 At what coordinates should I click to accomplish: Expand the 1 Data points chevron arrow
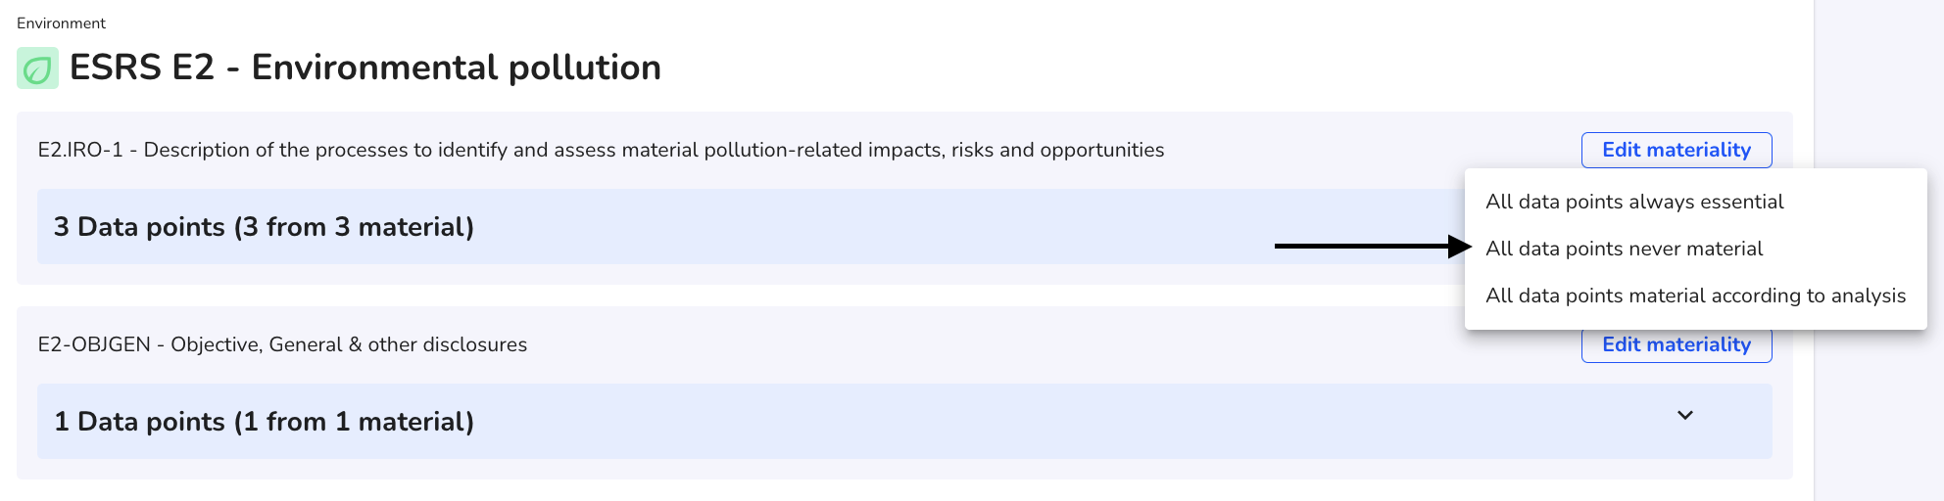click(1685, 415)
